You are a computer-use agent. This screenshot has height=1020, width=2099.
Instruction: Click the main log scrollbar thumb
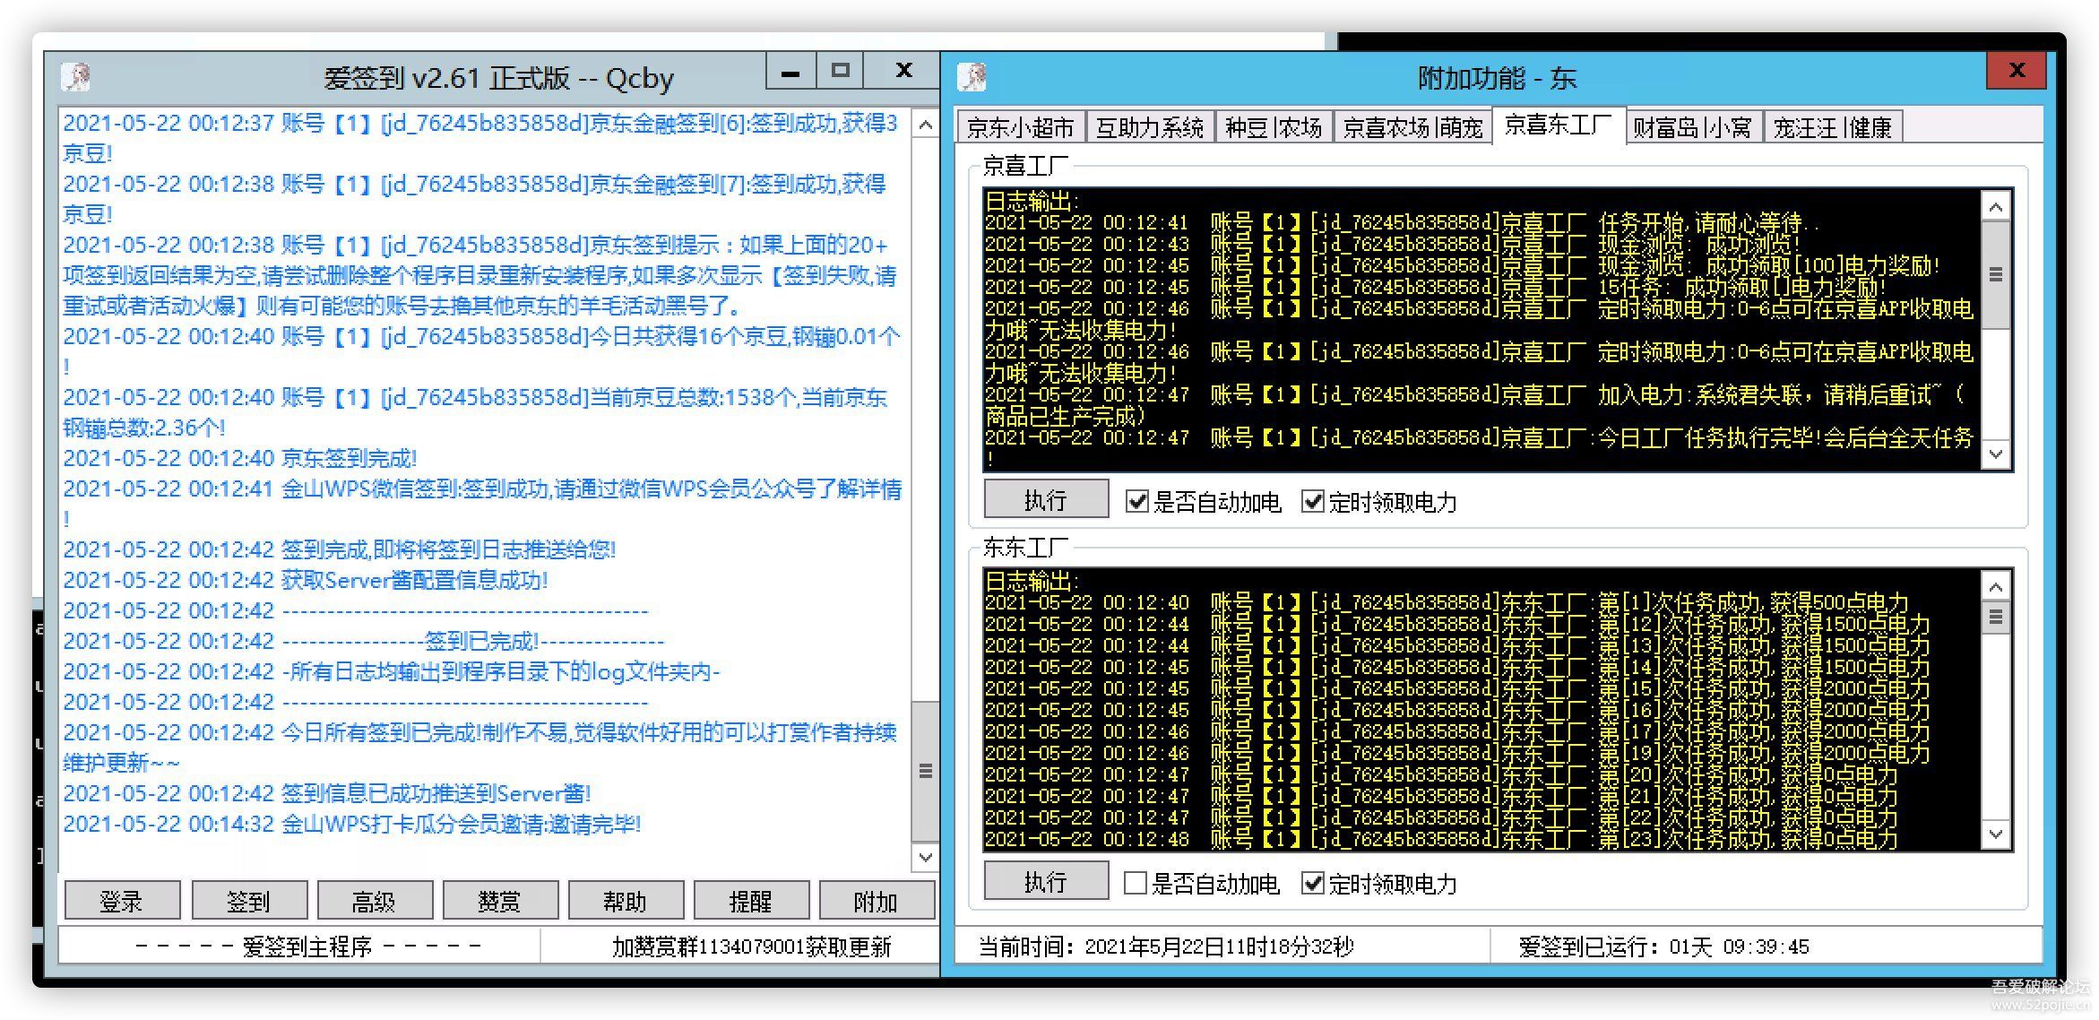click(926, 771)
